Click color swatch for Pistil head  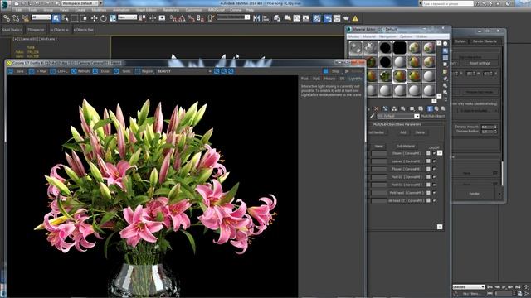pos(428,193)
